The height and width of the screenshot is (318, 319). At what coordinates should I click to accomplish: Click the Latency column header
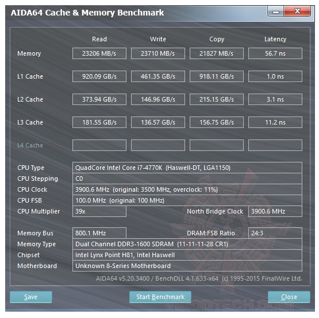(275, 39)
